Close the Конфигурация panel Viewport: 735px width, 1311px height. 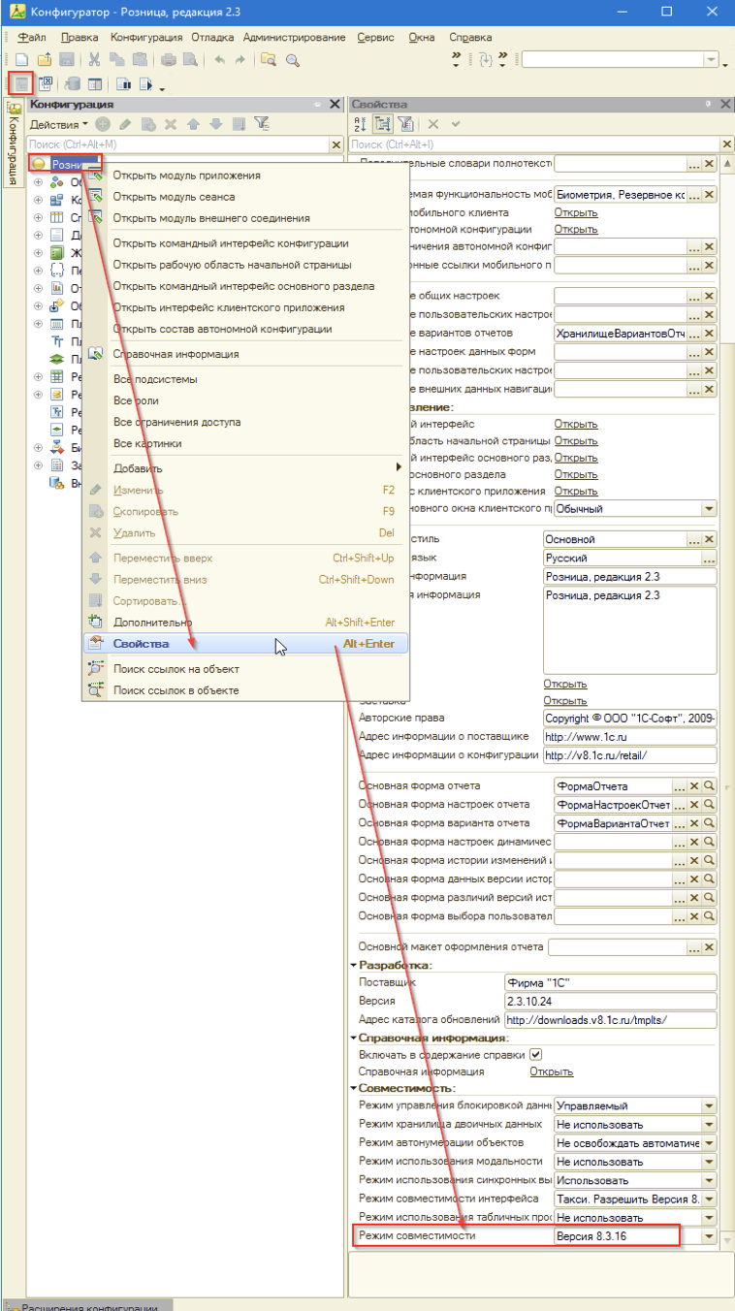click(336, 104)
